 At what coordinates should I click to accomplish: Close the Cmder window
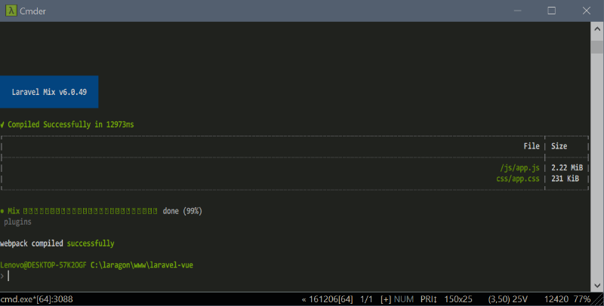(x=587, y=11)
